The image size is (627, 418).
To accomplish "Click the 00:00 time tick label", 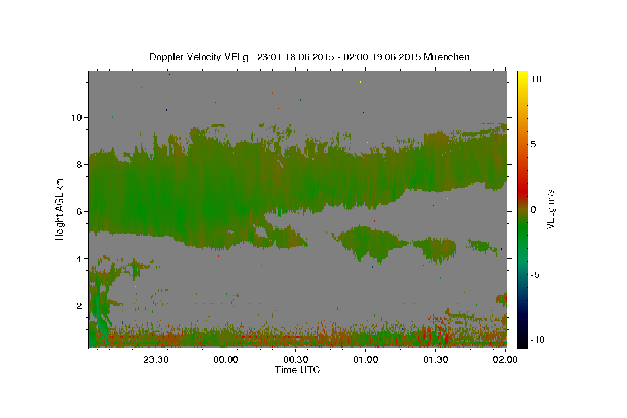I will [x=226, y=359].
